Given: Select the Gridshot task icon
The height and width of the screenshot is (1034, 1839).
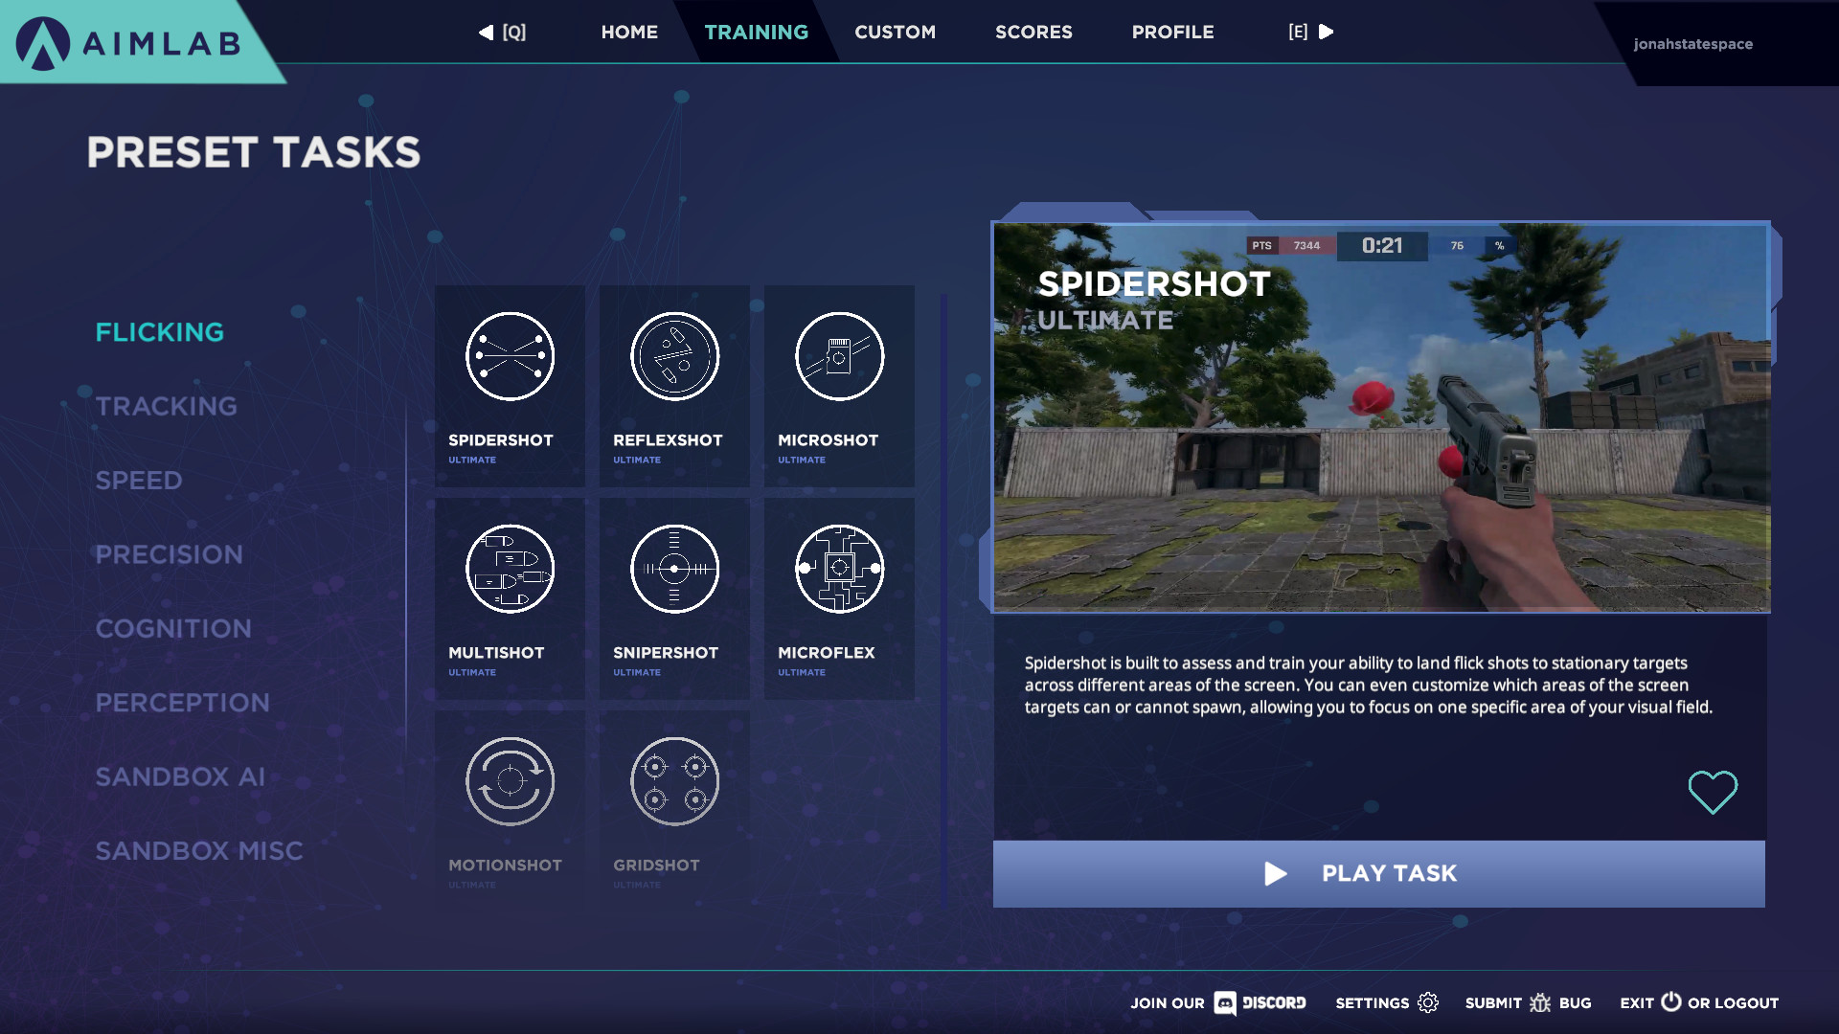Looking at the screenshot, I should [x=674, y=781].
